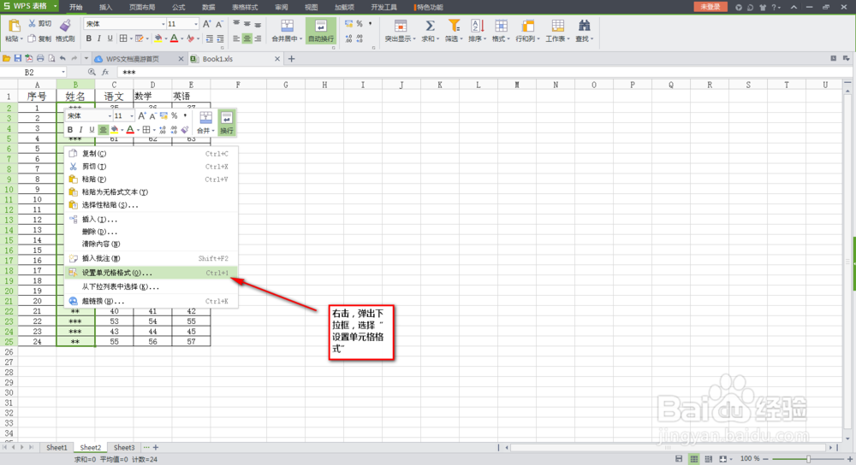Select the Format Painter brush
The height and width of the screenshot is (465, 856).
pyautogui.click(x=66, y=26)
